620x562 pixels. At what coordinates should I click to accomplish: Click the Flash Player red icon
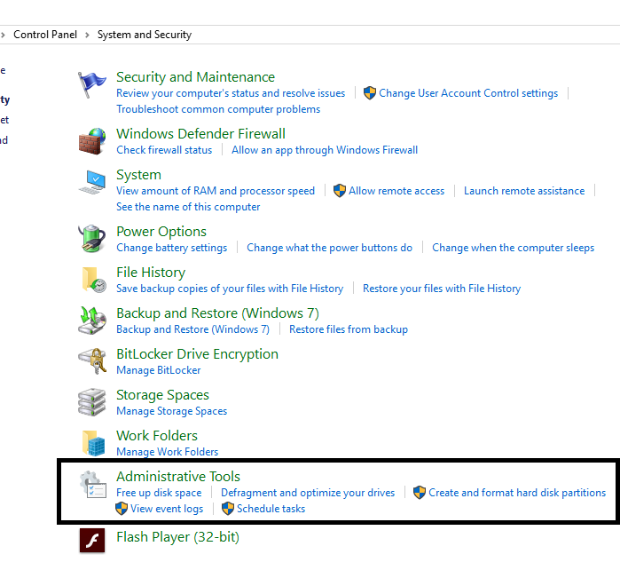coord(92,540)
